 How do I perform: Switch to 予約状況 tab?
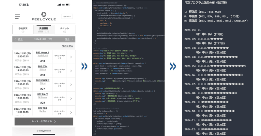pos(23,30)
